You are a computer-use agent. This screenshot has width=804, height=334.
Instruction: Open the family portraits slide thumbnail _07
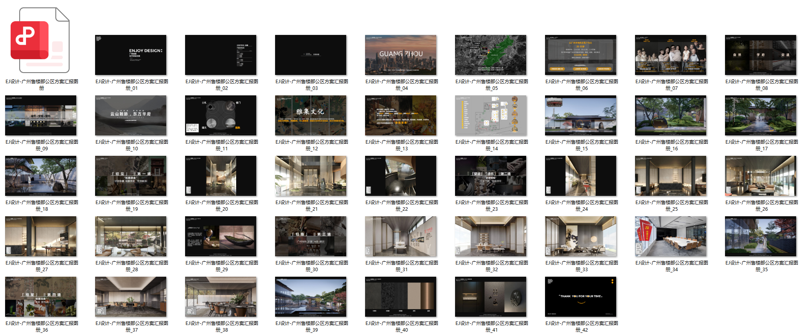[x=670, y=55]
